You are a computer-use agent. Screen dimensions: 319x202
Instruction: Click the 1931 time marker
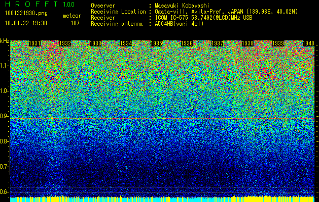[34, 43]
